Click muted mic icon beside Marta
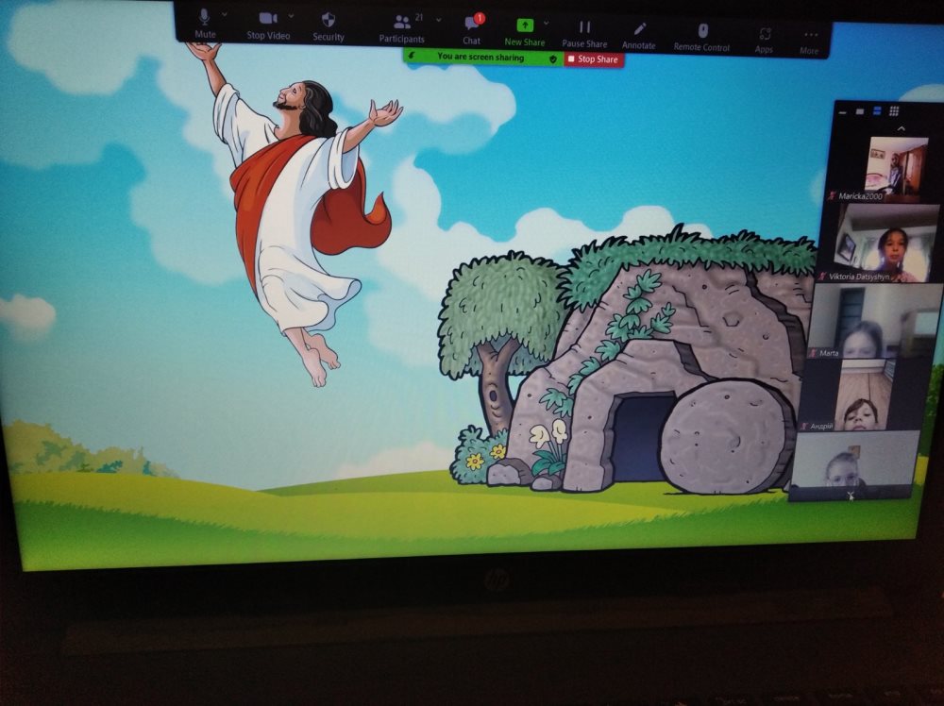Viewport: 944px width, 706px height. click(814, 352)
